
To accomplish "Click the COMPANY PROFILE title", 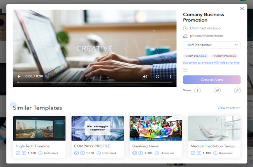I will [92, 146].
